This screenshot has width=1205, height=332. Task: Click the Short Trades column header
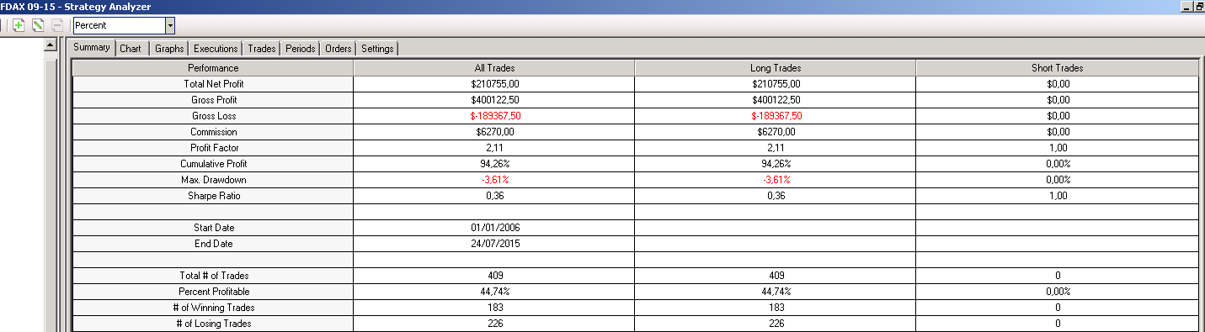coord(1057,67)
